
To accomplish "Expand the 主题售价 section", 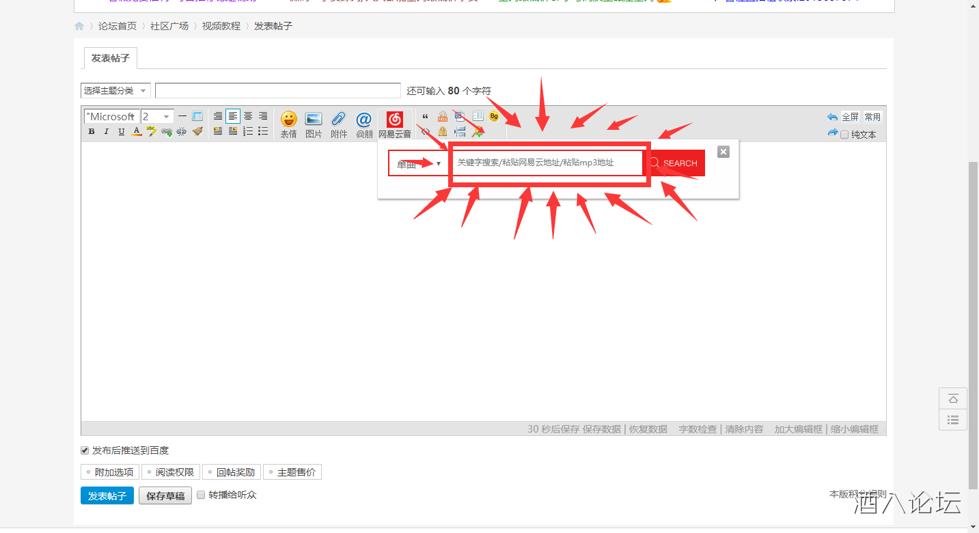I will click(292, 472).
